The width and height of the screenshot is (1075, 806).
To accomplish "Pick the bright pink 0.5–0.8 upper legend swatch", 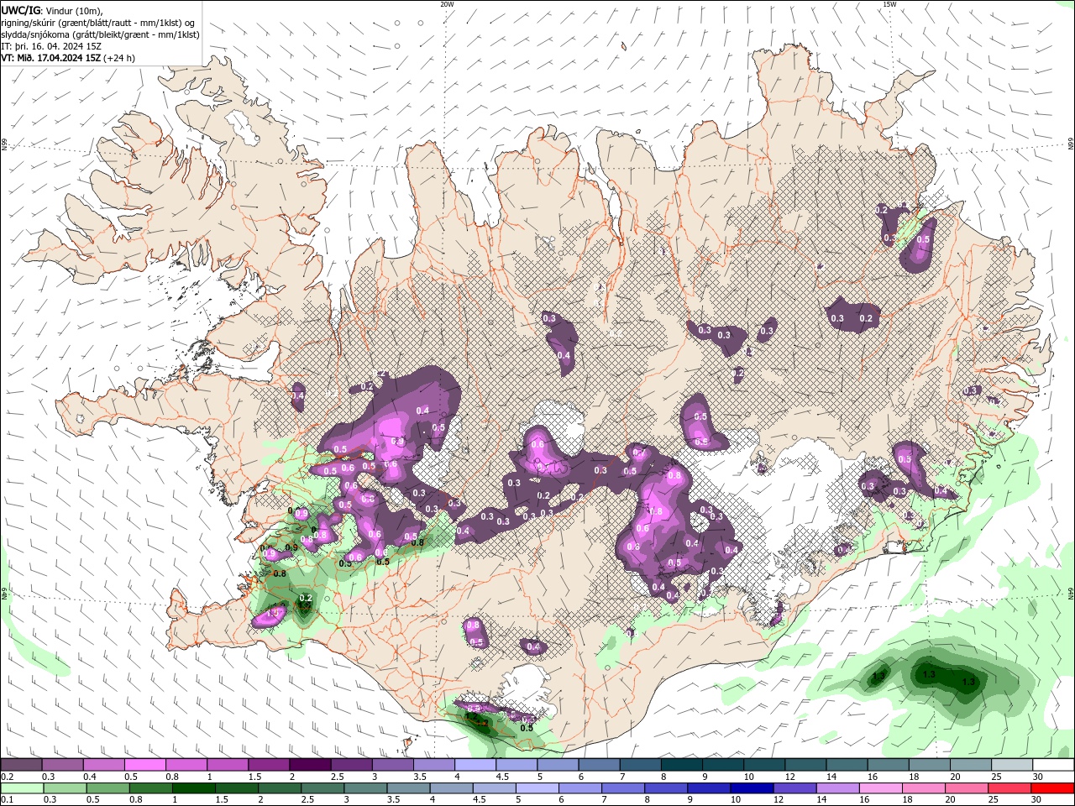I will [x=144, y=765].
